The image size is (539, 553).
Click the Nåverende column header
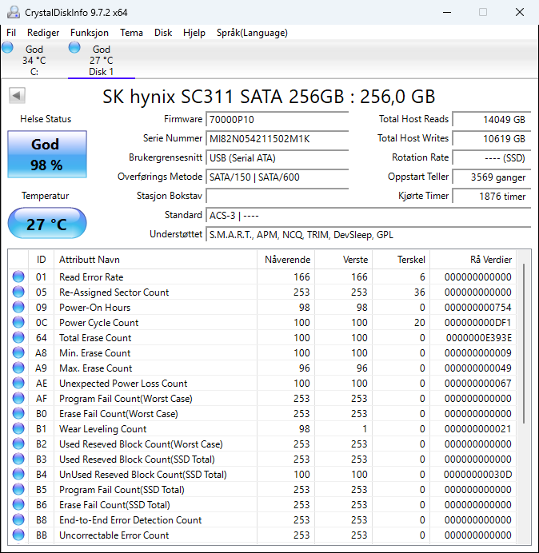click(x=286, y=260)
